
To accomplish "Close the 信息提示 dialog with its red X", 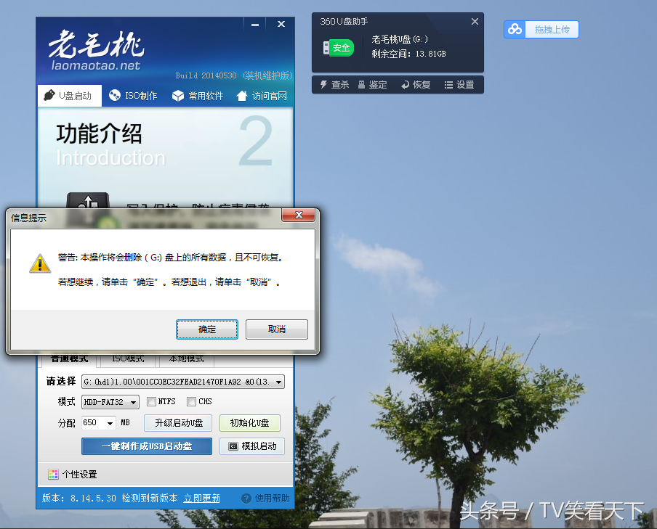I will click(298, 215).
